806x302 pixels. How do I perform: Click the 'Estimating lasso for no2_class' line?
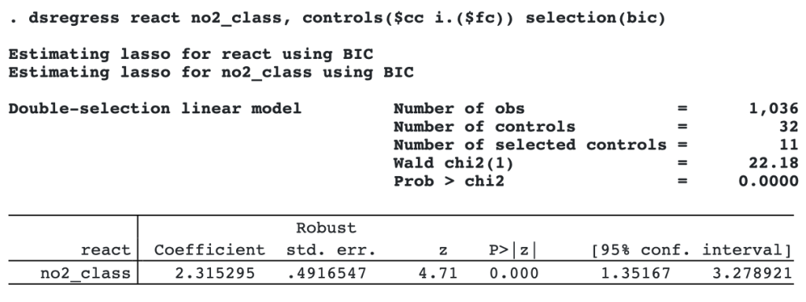point(211,72)
